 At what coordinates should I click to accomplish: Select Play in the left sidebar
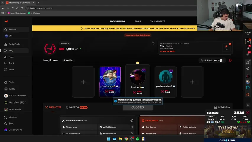tap(16, 51)
